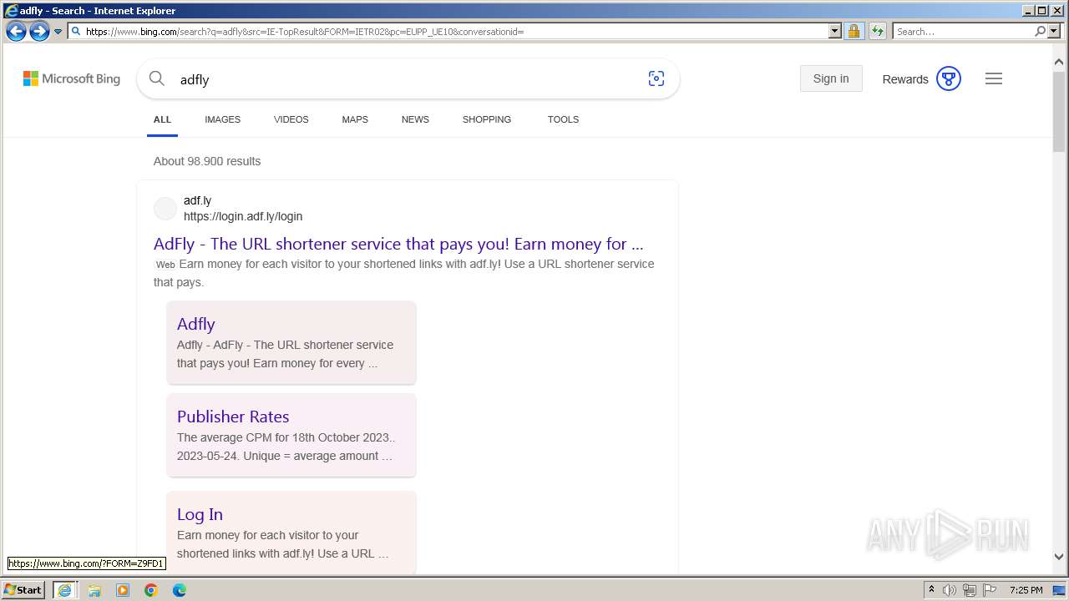Click the Sign in button

[x=831, y=78]
